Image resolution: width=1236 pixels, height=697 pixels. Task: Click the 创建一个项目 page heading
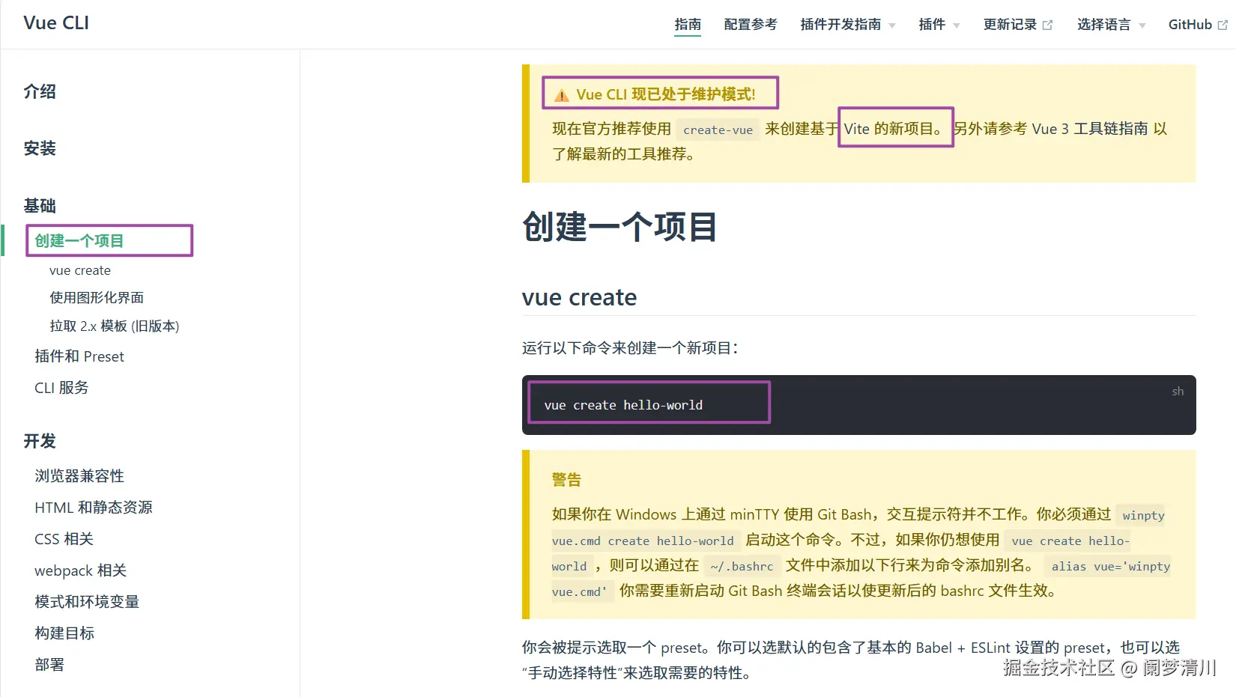[x=619, y=227]
